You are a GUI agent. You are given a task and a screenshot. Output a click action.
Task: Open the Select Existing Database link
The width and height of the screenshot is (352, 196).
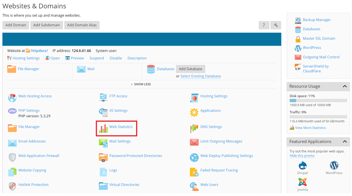(x=201, y=76)
